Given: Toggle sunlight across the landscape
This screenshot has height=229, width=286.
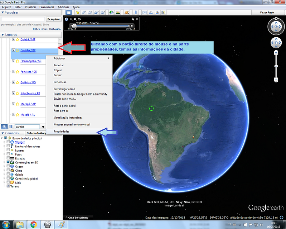Looking at the screenshot, I should 118,13.
